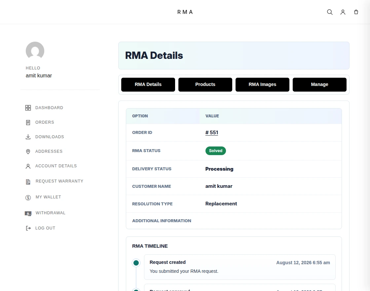370x291 pixels.
Task: Open the shopping bag cart icon
Action: pyautogui.click(x=356, y=12)
